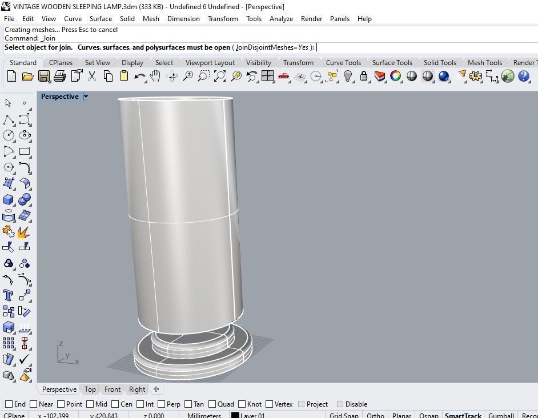Image resolution: width=538 pixels, height=418 pixels.
Task: Save the model with the floppy disk icon
Action: 43,76
